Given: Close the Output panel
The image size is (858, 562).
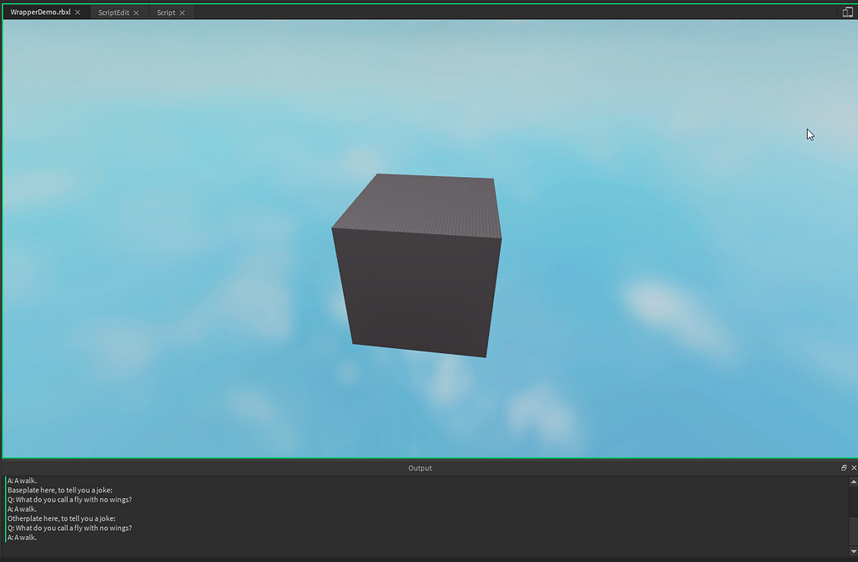Looking at the screenshot, I should pyautogui.click(x=854, y=467).
